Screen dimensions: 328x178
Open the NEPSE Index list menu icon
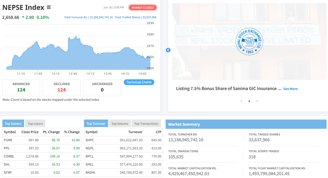coord(49,7)
